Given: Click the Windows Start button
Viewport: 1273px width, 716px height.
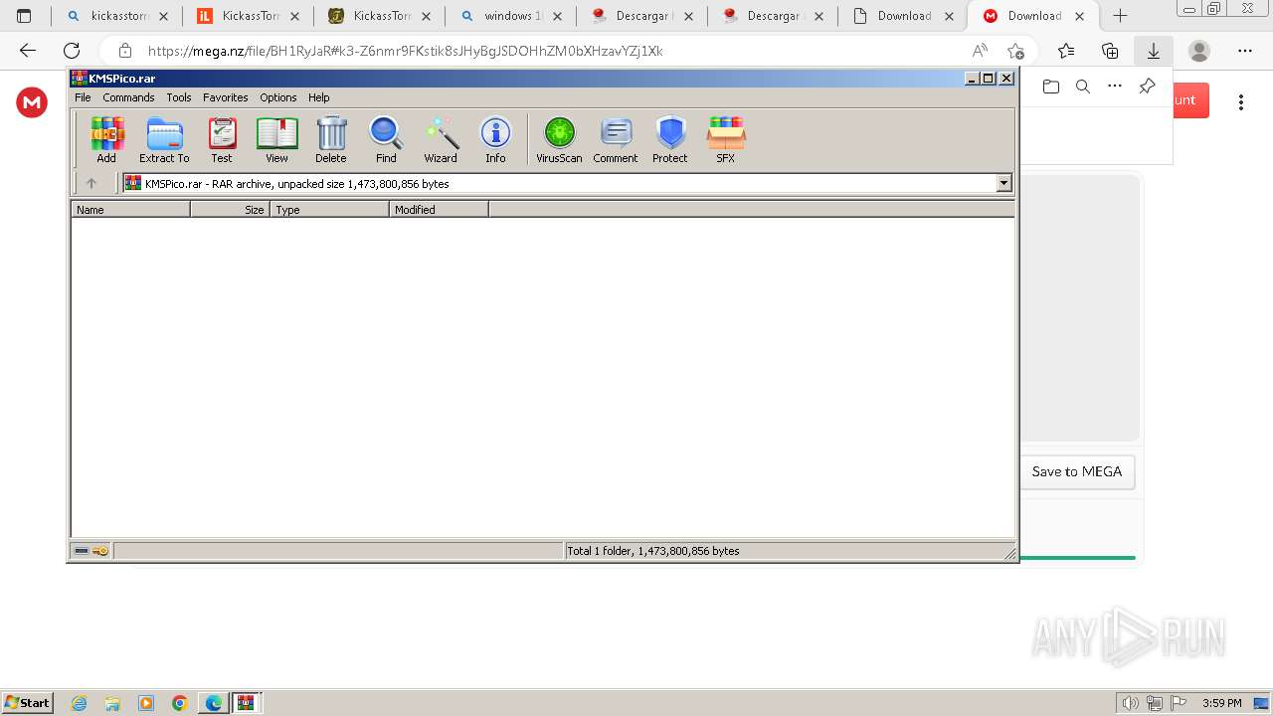Looking at the screenshot, I should click(x=27, y=702).
